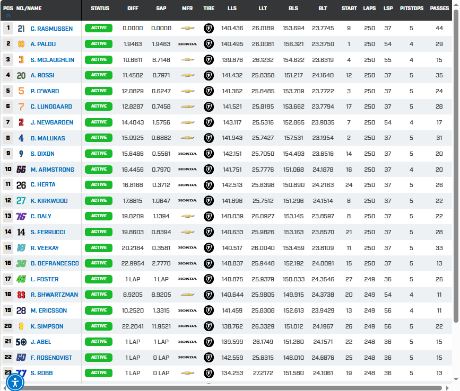This screenshot has height=391, width=460.
Task: Sort by the DIFF column header
Action: pyautogui.click(x=133, y=8)
